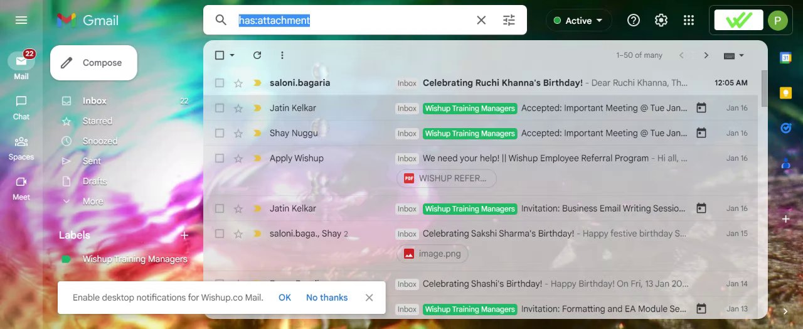Open Meet in the left rail
This screenshot has height=329, width=803.
tap(21, 188)
